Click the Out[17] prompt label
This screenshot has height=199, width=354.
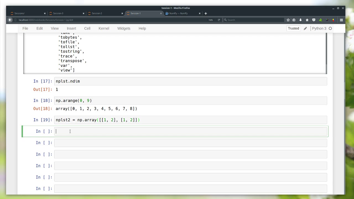click(43, 90)
